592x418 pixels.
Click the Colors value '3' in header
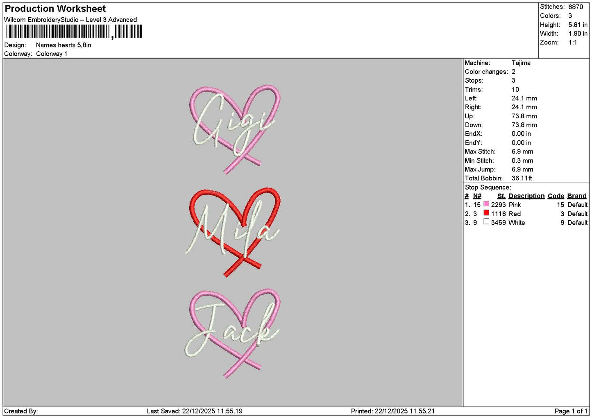[570, 16]
